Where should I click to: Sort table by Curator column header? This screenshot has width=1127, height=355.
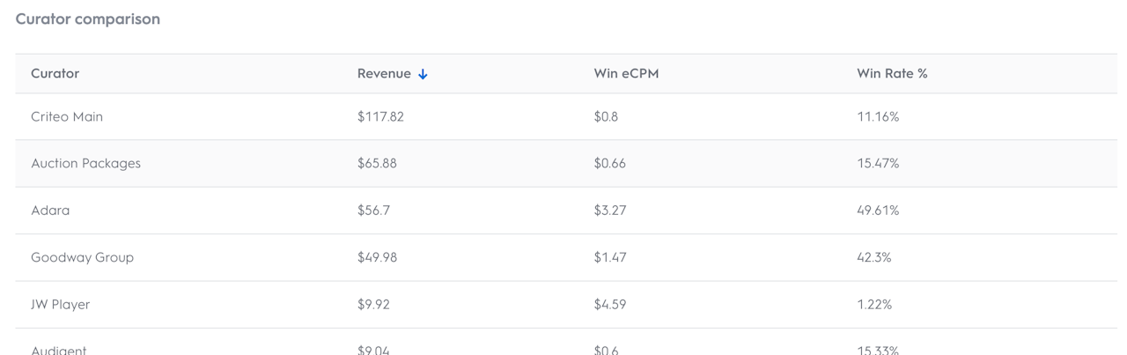click(55, 74)
